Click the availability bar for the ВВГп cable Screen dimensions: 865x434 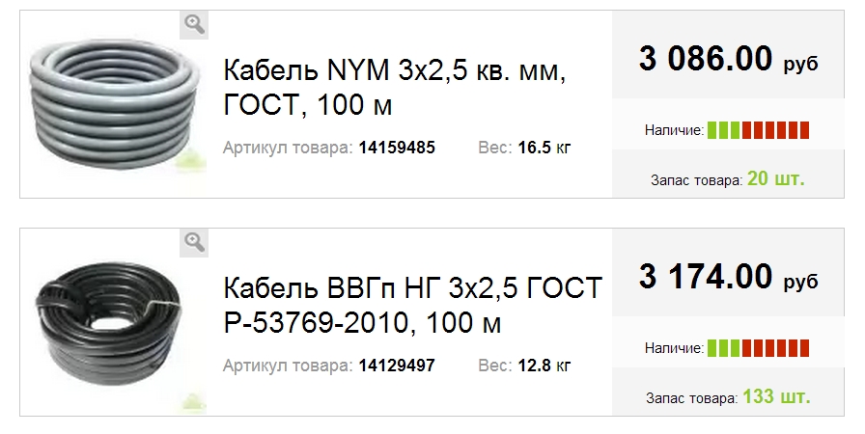coord(758,347)
